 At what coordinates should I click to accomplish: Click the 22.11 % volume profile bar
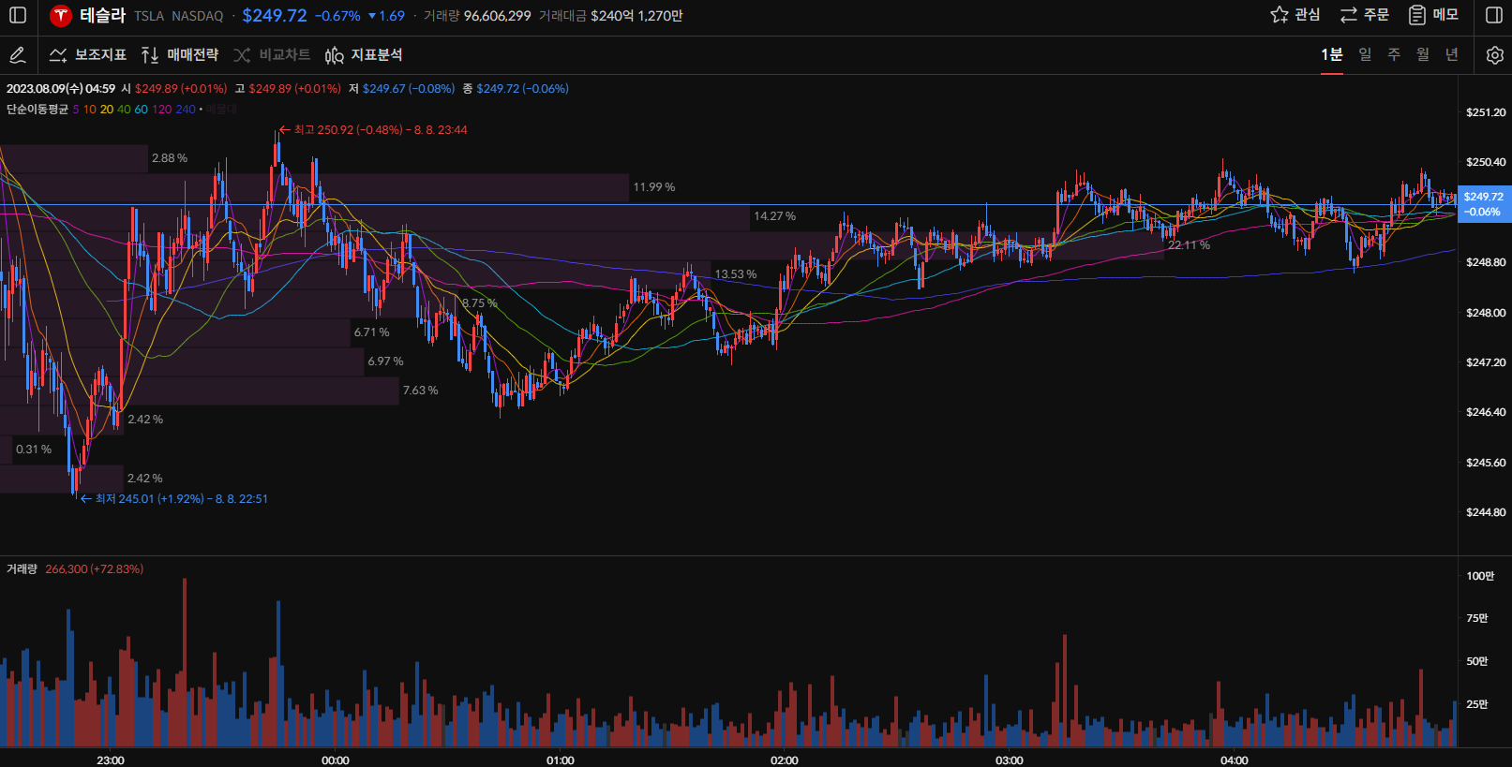582,245
